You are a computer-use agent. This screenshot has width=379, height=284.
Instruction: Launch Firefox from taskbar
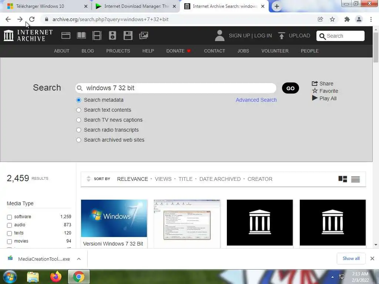tap(56, 277)
